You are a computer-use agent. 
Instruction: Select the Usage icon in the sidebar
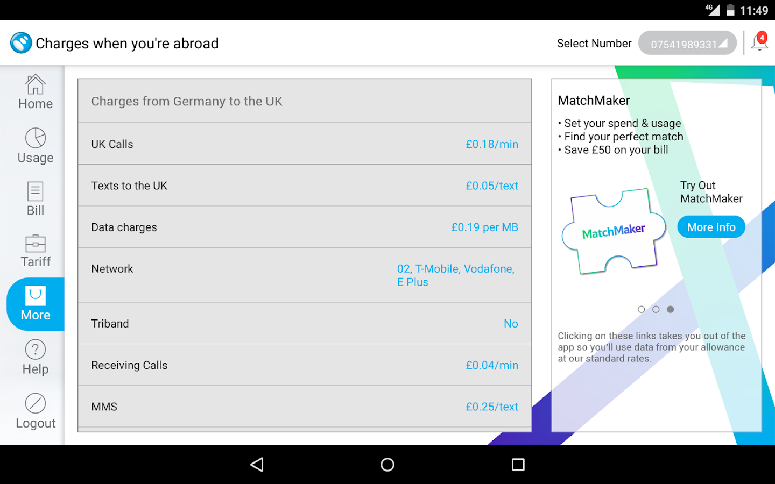click(34, 144)
